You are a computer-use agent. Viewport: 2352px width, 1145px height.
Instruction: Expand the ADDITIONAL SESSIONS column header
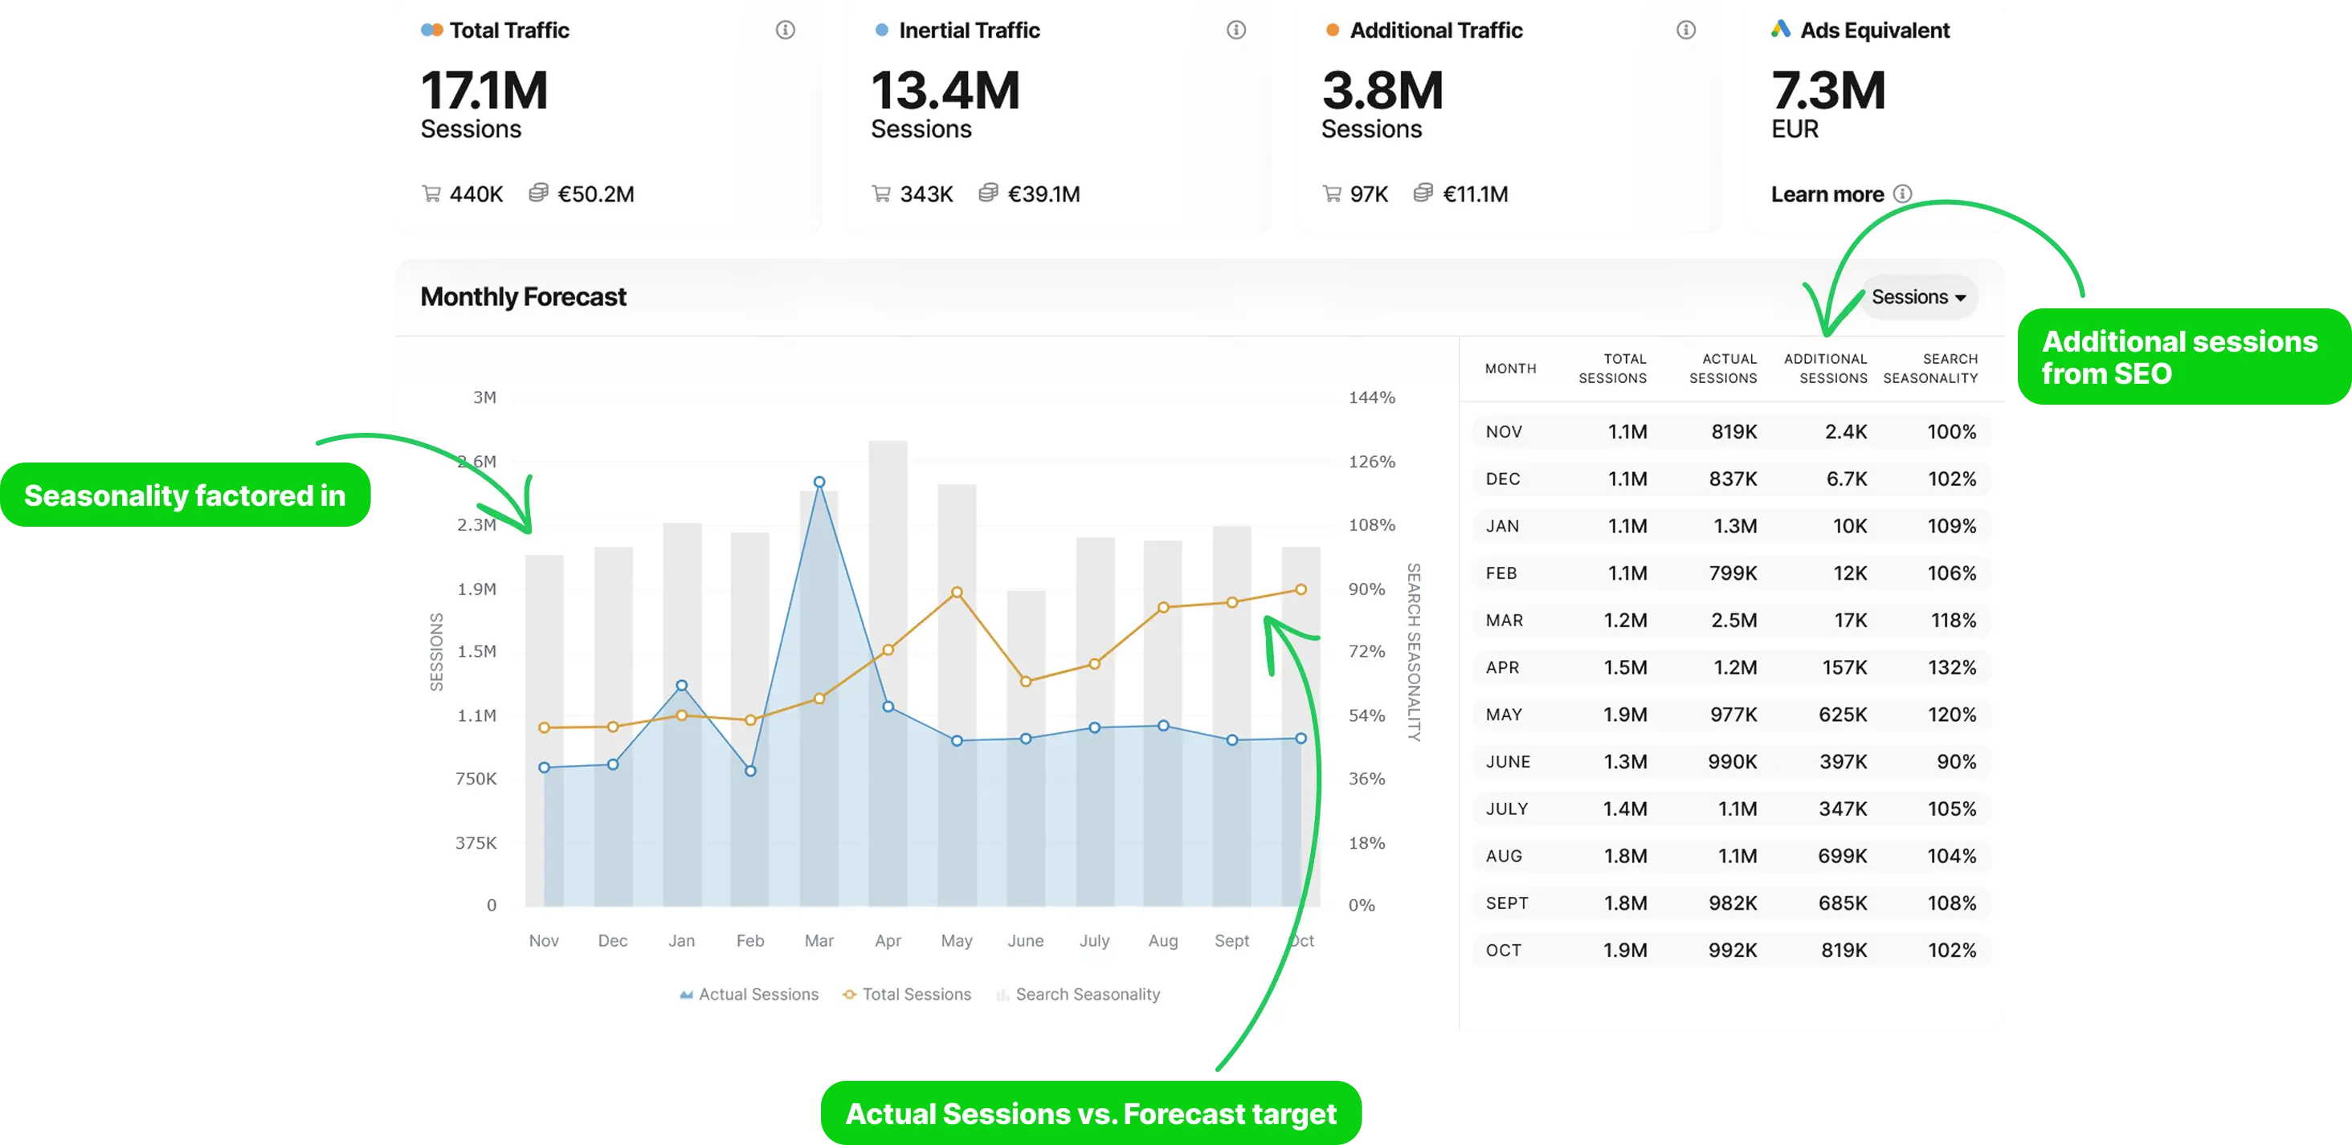click(1824, 368)
